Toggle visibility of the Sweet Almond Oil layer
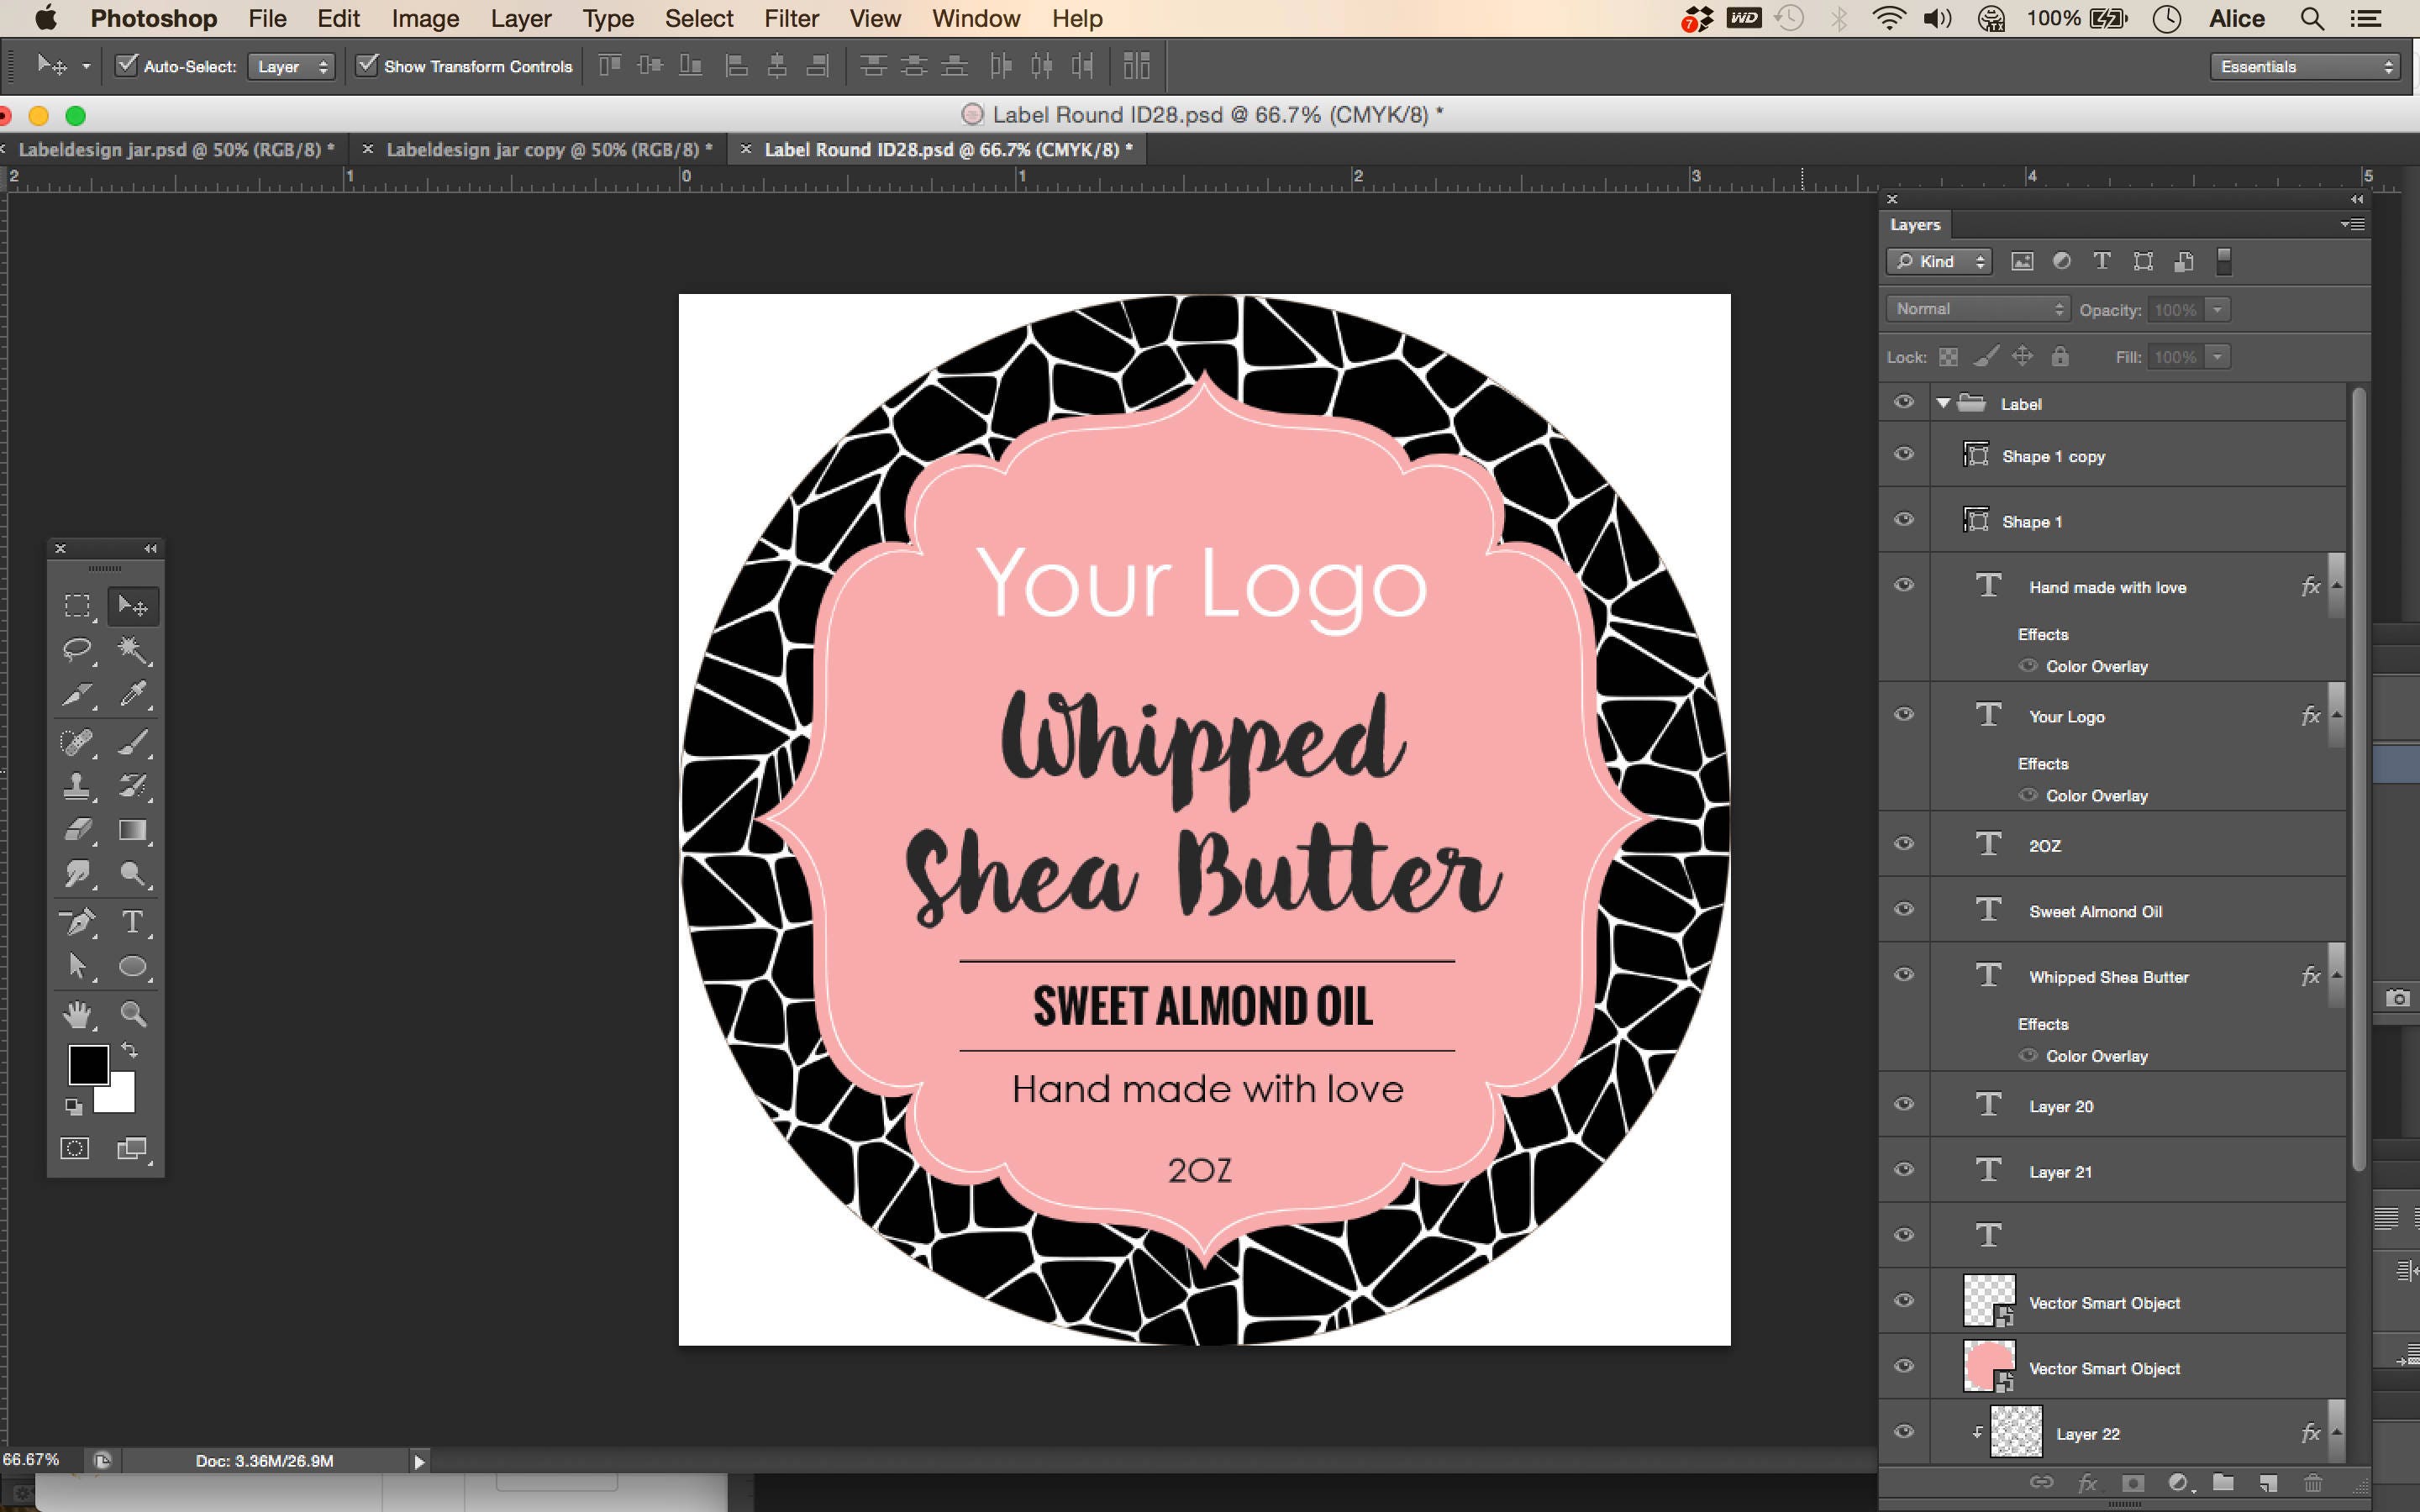The width and height of the screenshot is (2420, 1512). 1902,910
